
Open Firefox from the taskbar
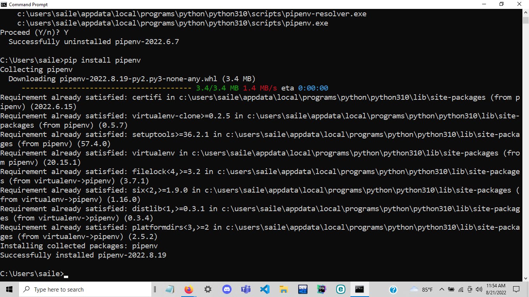189,289
